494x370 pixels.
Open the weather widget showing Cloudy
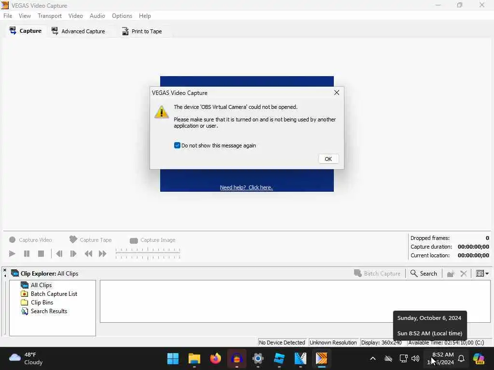coord(26,358)
